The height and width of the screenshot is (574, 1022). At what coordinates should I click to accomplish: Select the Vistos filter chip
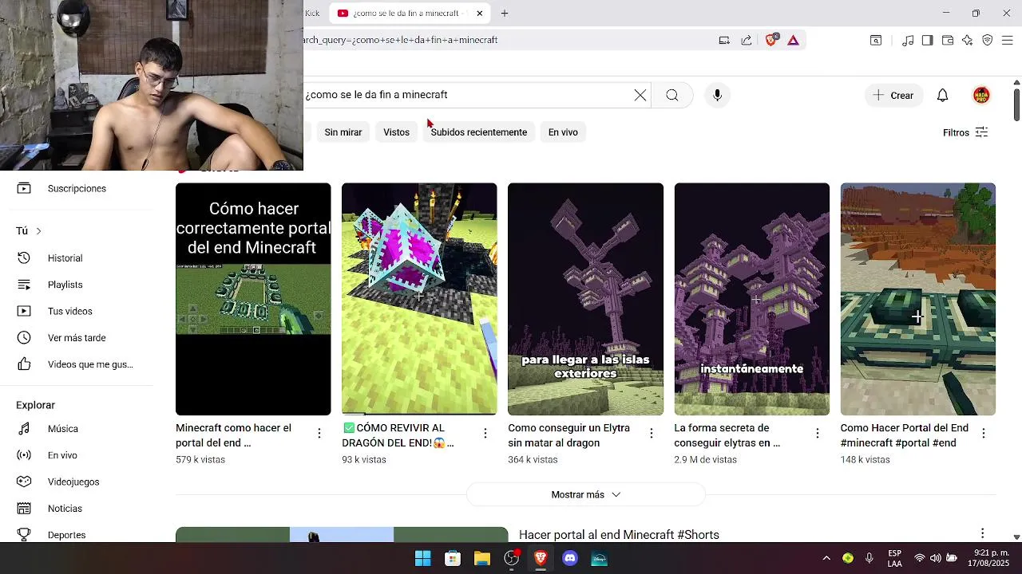(396, 132)
